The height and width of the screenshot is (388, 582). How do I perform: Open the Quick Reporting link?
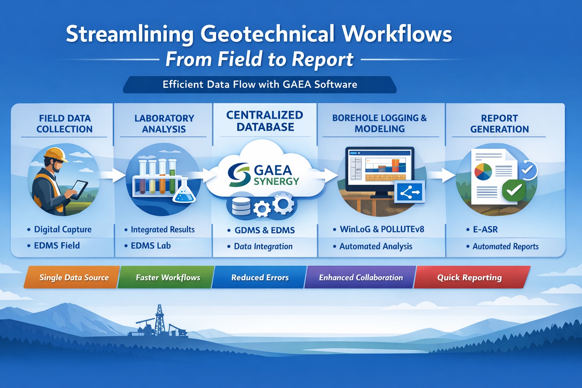pos(469,277)
